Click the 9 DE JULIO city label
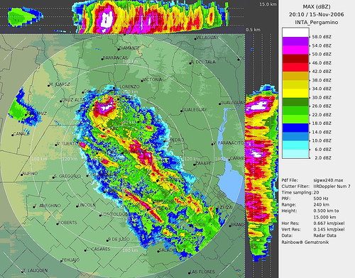 point(119,239)
